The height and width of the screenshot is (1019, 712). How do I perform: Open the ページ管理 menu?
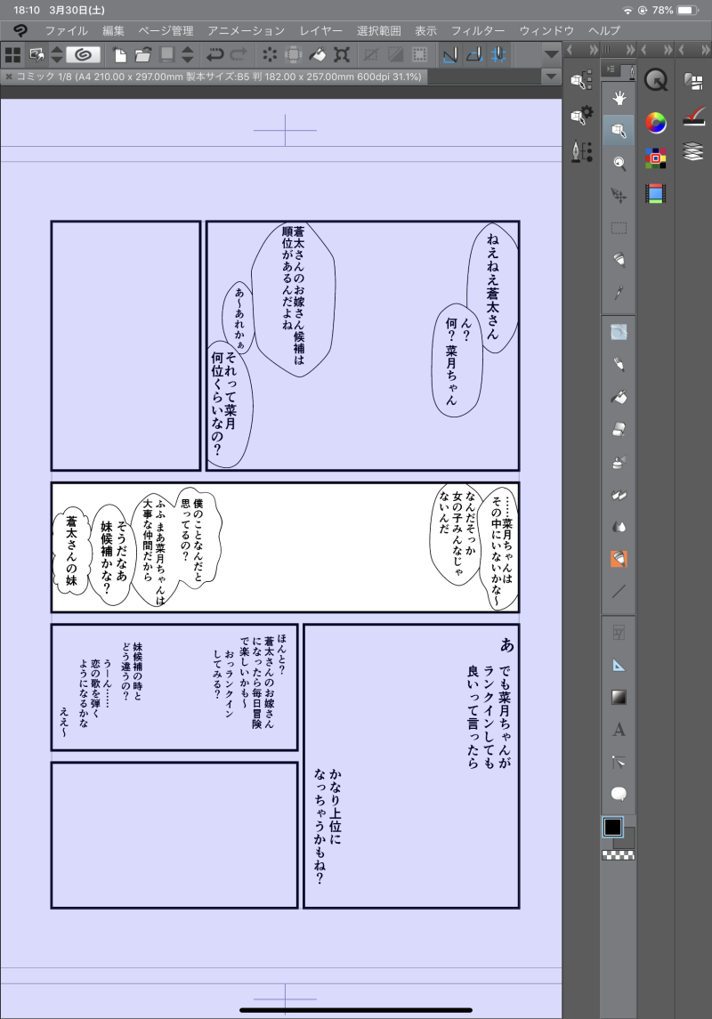(166, 30)
